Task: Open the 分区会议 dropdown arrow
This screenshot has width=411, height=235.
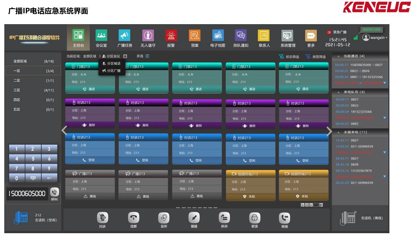Action: coord(125,56)
